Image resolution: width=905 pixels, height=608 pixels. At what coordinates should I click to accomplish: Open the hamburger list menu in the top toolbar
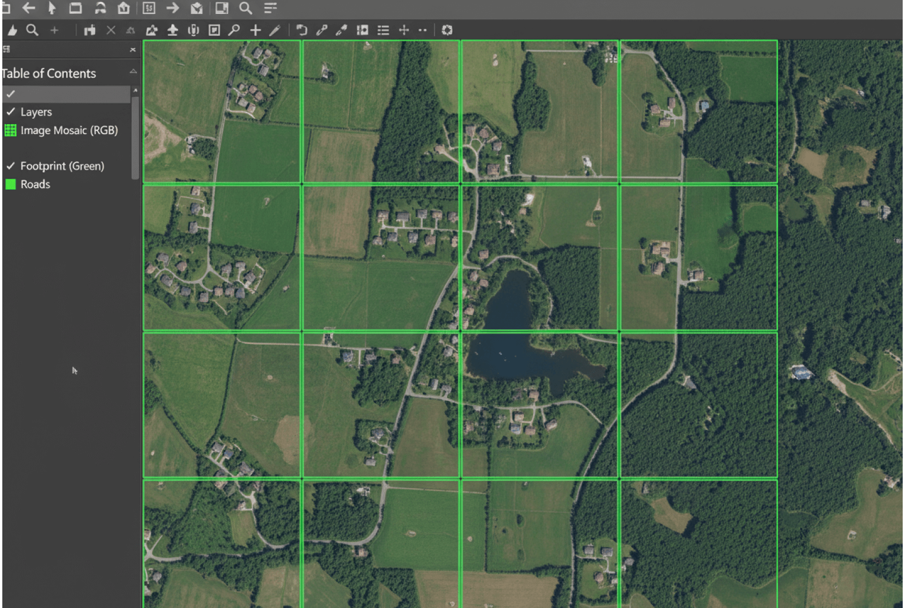pos(270,8)
